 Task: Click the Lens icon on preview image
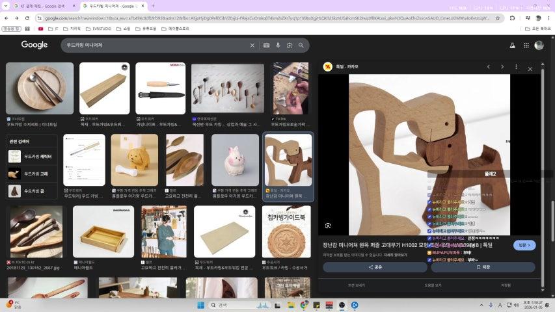click(x=328, y=226)
